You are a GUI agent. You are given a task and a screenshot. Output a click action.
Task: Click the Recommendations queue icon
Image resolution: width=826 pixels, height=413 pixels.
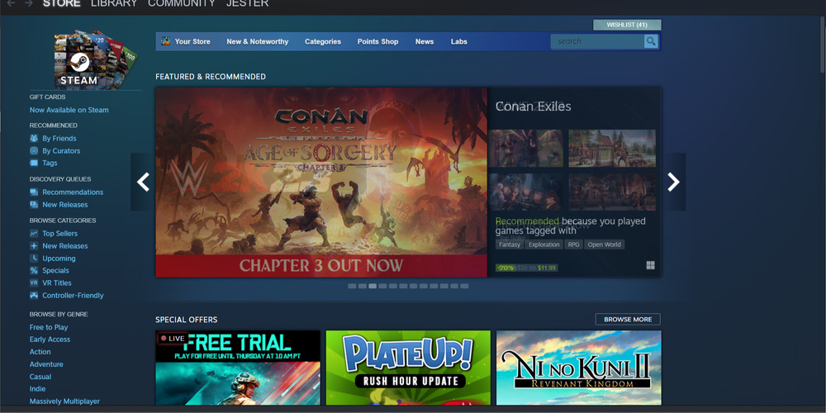point(34,192)
